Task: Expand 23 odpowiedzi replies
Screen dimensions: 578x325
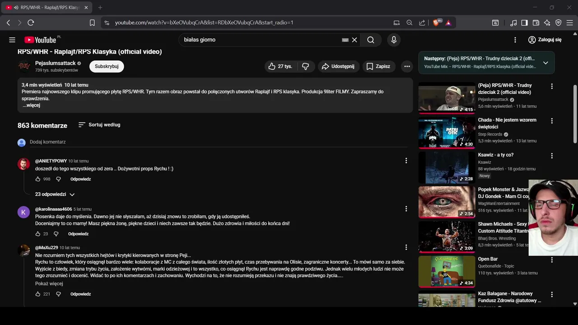Action: 55,195
